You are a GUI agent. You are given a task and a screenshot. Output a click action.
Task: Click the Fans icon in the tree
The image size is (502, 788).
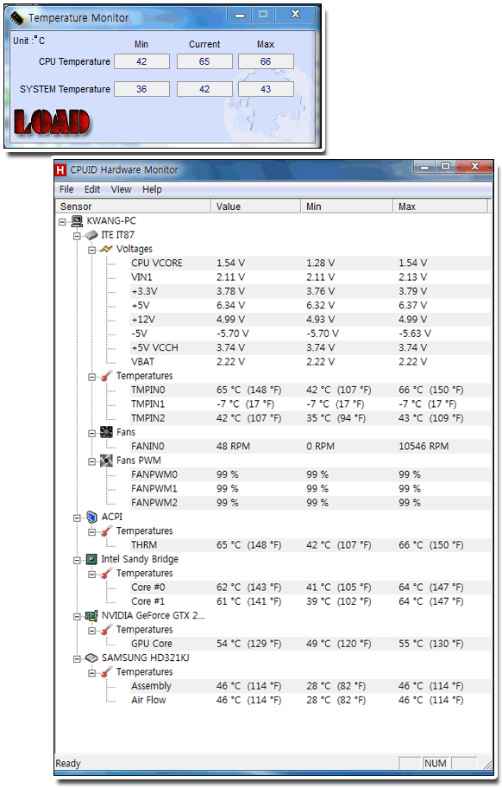coord(106,432)
